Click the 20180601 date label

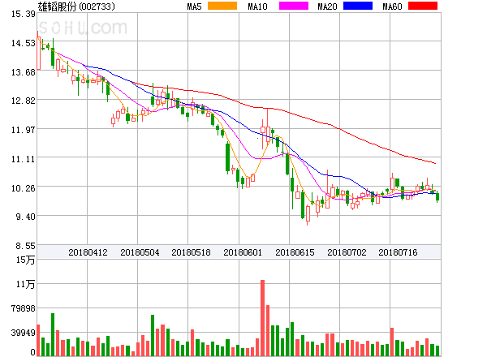click(x=243, y=252)
